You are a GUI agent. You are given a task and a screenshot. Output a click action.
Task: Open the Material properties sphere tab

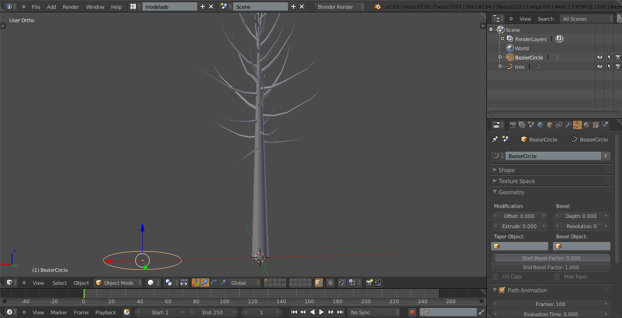click(x=587, y=125)
